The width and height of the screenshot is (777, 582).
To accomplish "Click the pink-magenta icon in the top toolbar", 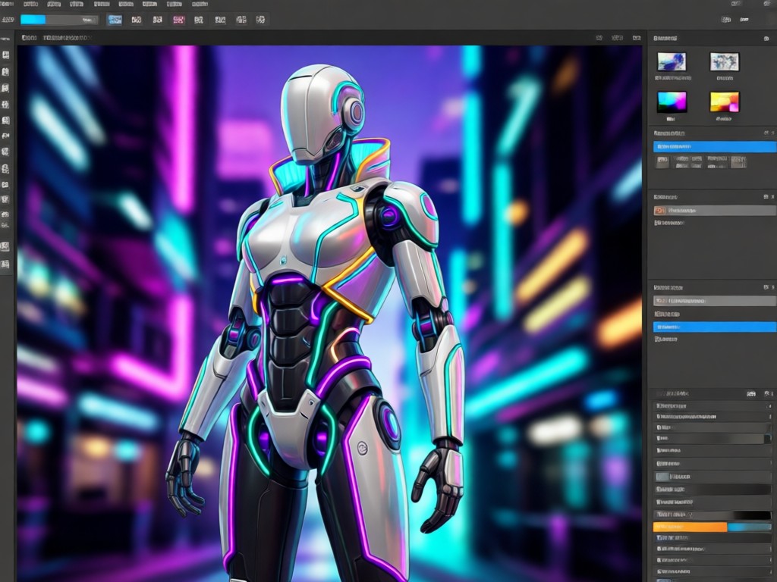I will pos(178,20).
